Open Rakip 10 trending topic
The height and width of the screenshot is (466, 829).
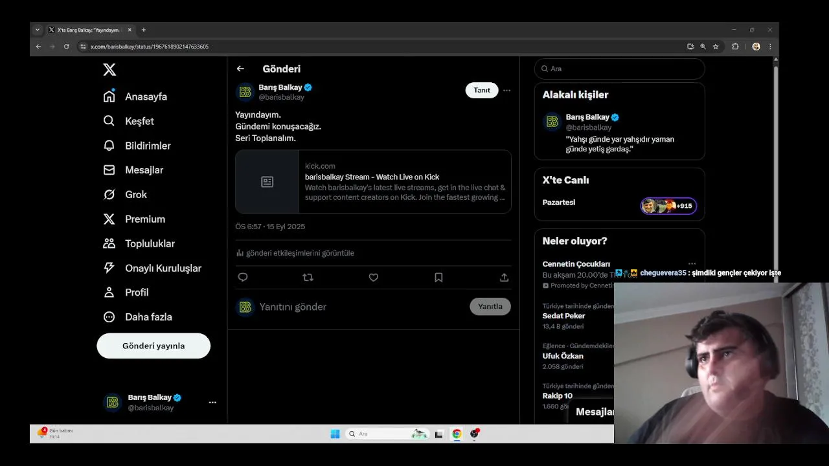pos(557,396)
